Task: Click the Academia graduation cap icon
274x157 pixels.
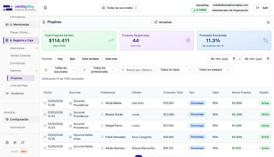Action: pos(7,93)
